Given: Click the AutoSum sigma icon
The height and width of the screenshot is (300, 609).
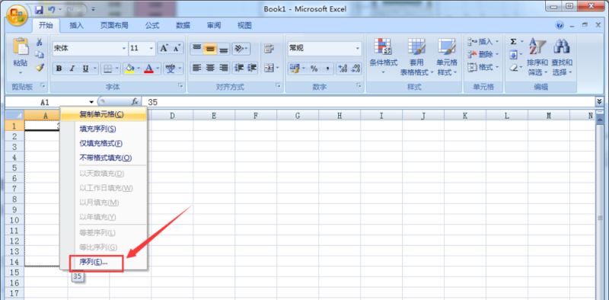Looking at the screenshot, I should coord(513,41).
